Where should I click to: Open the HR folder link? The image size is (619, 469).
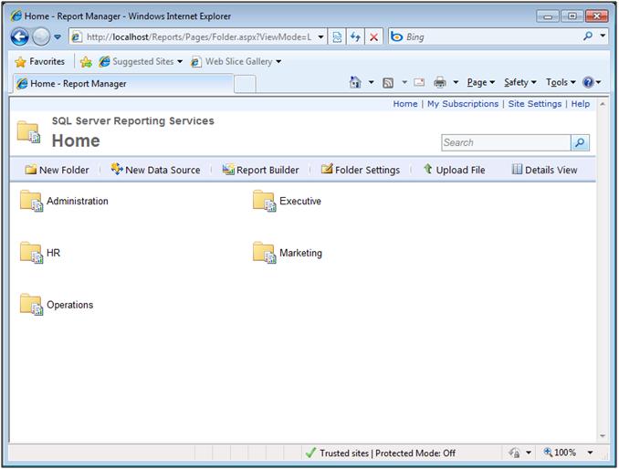coord(53,253)
